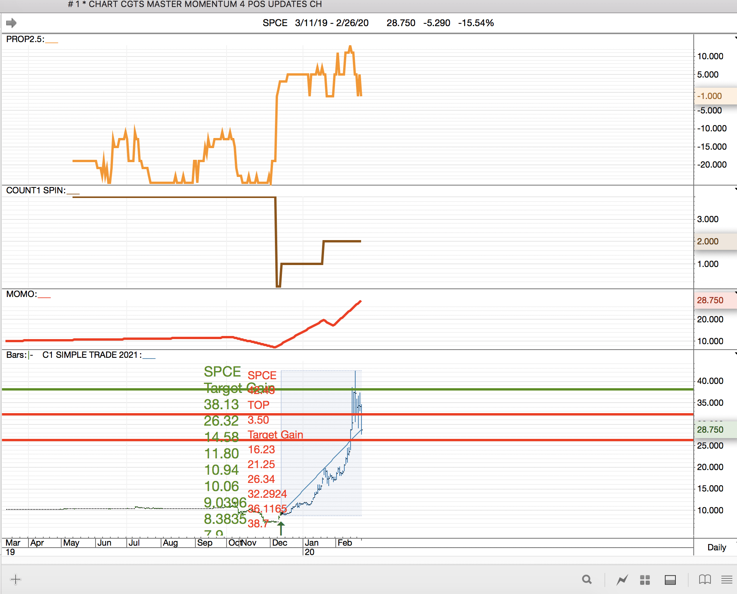
Task: Open the stacked lines list icon
Action: click(727, 580)
